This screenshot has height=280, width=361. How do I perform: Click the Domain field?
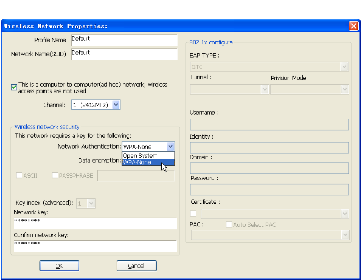tap(270, 168)
